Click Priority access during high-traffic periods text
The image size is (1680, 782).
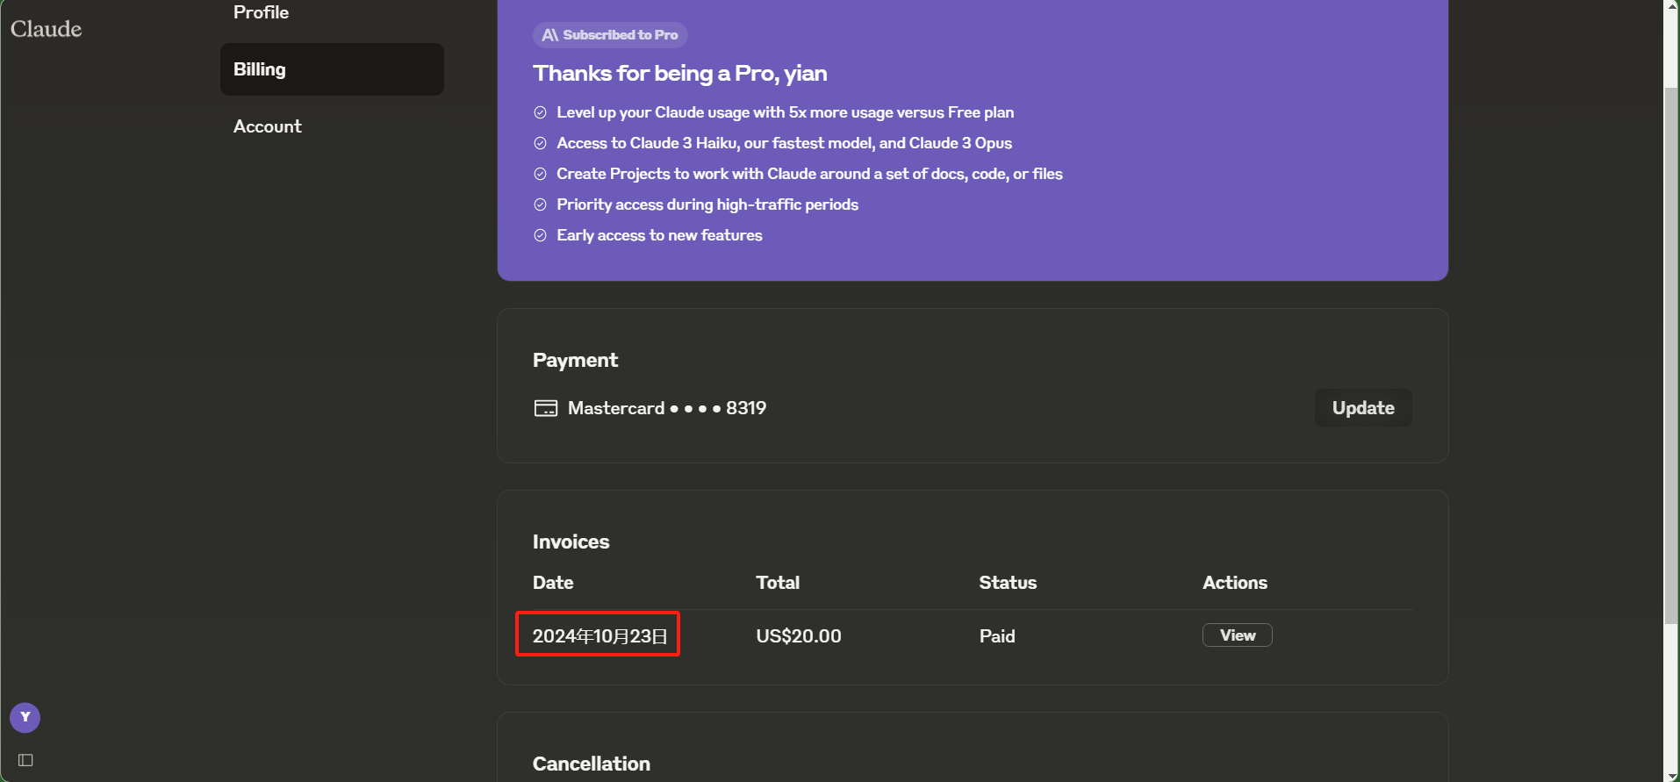(707, 204)
